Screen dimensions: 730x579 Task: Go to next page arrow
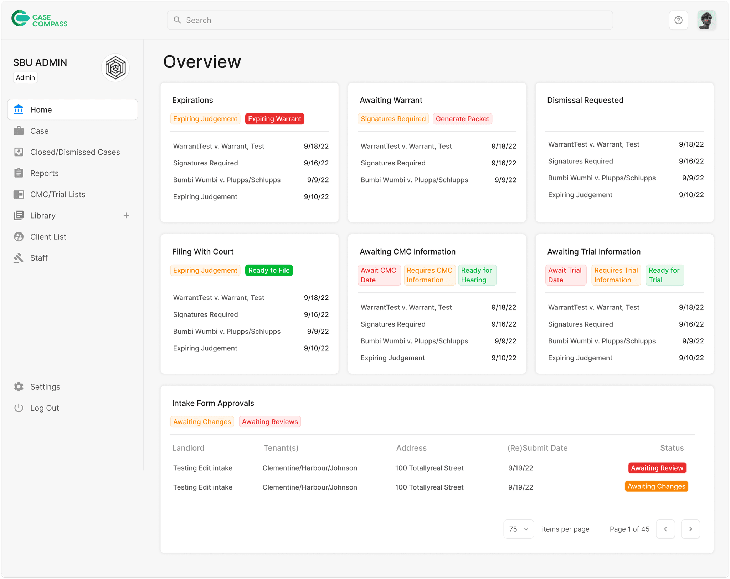click(x=690, y=529)
